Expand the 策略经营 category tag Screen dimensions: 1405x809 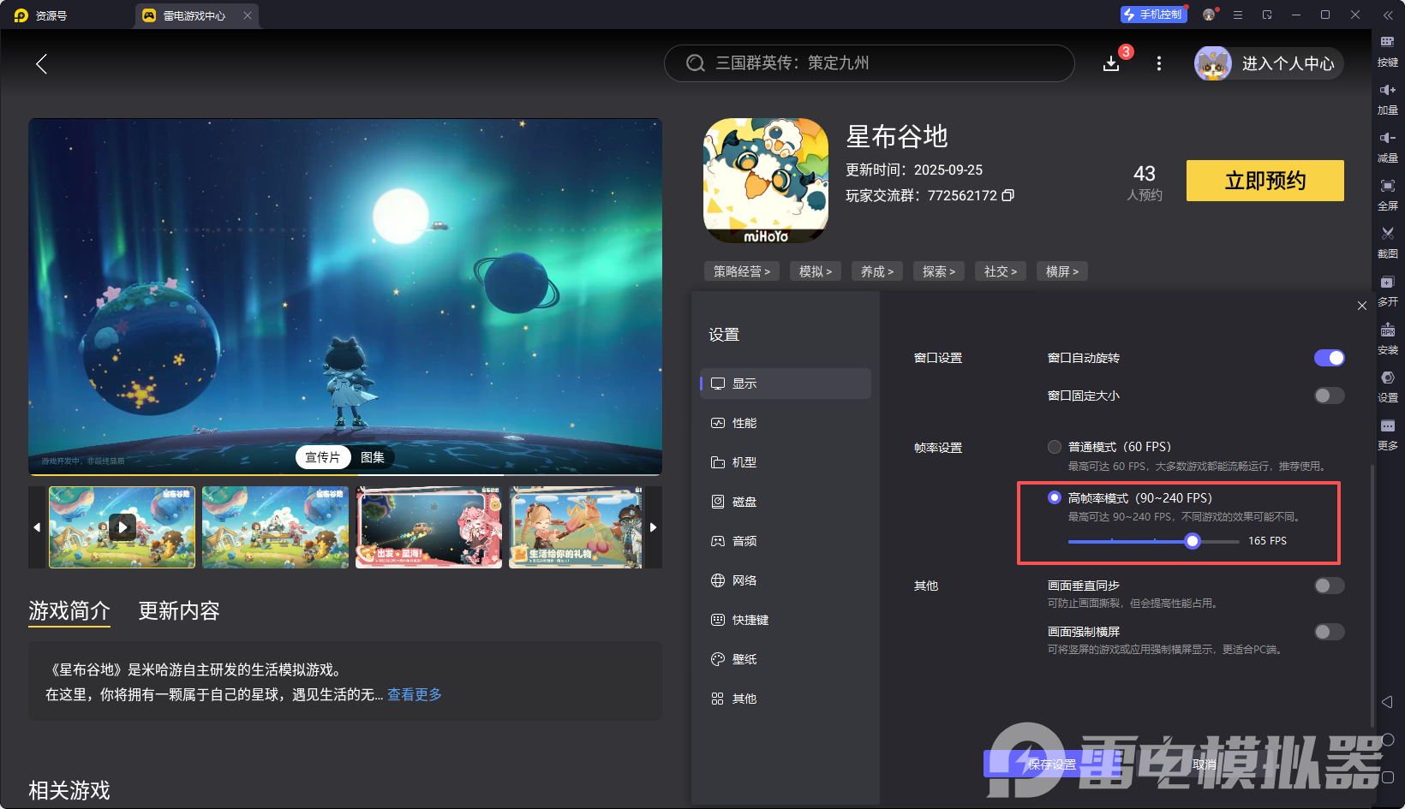(741, 271)
